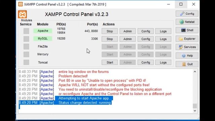This screenshot has width=215, height=121.
Task: Open MySQL Config options
Action: [145, 39]
